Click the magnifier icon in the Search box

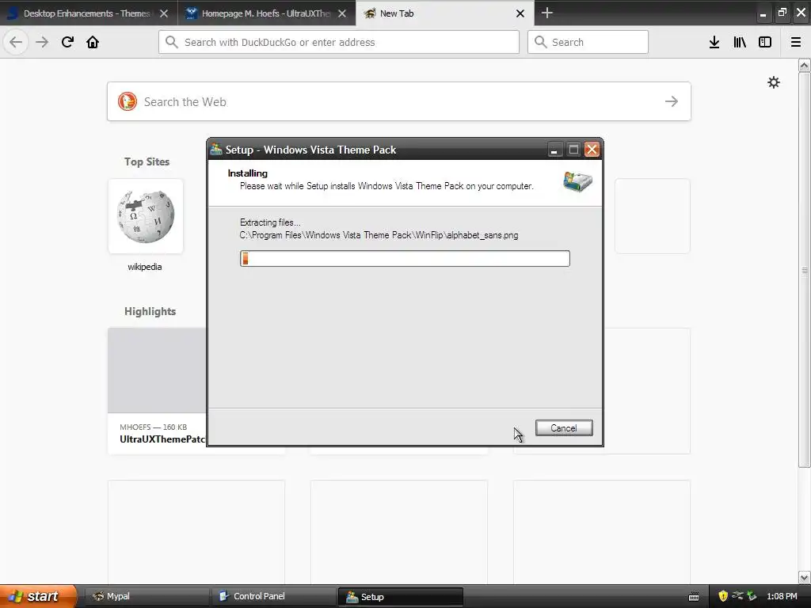tap(540, 42)
